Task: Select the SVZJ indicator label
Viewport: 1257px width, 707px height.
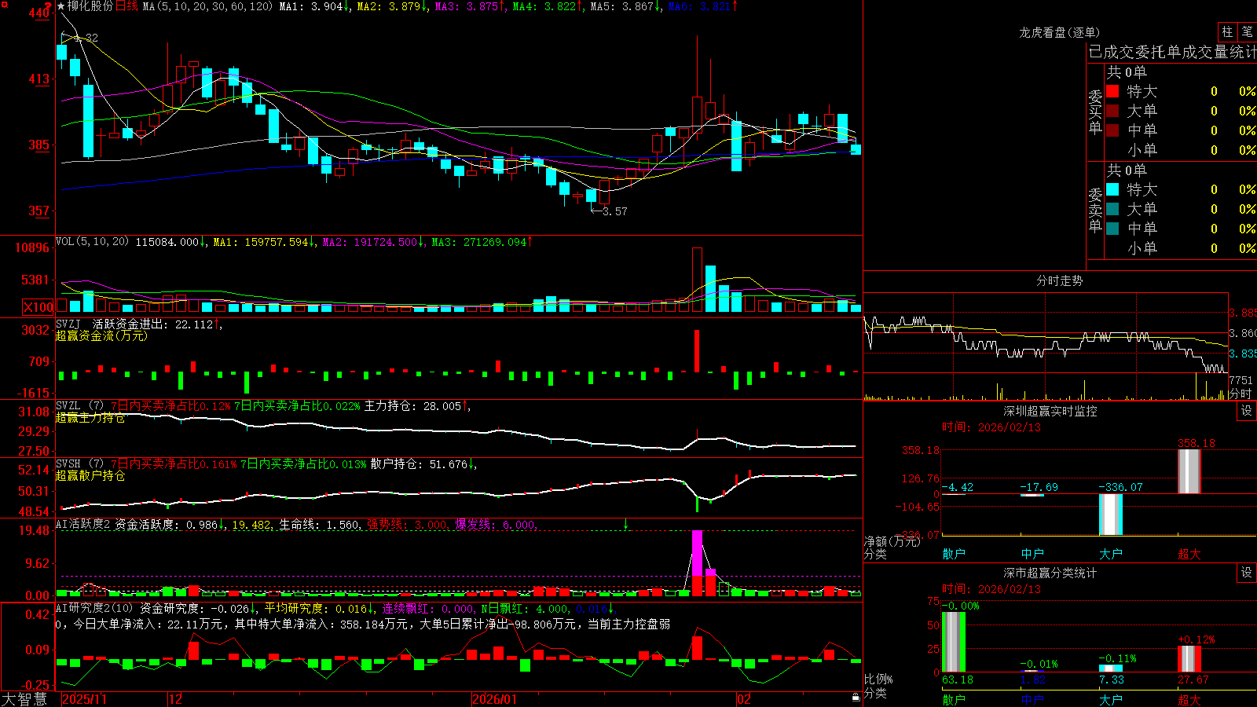Action: click(x=68, y=324)
